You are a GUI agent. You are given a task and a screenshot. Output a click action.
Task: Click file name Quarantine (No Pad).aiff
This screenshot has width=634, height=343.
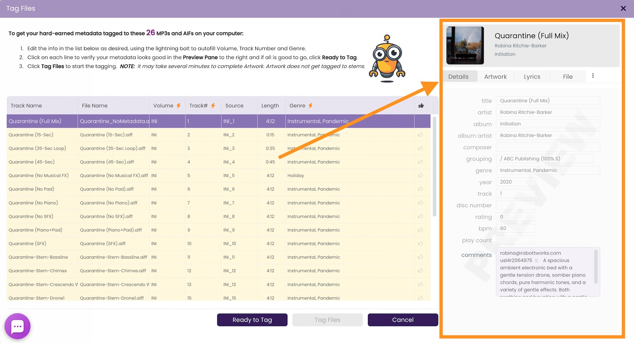click(x=107, y=189)
